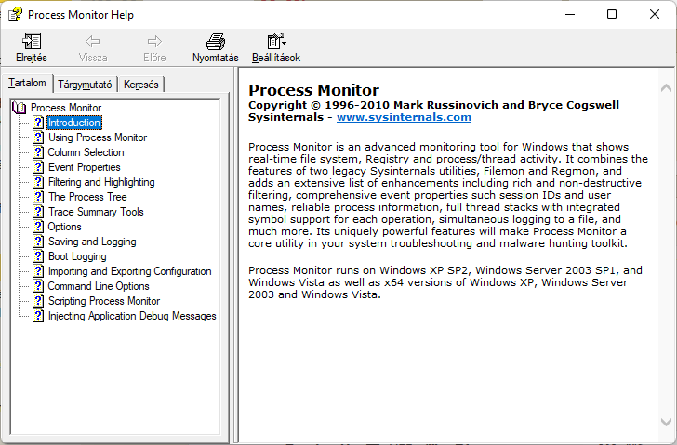The height and width of the screenshot is (445, 677).
Task: Open the Trace Summary Tools topic
Action: coord(96,212)
